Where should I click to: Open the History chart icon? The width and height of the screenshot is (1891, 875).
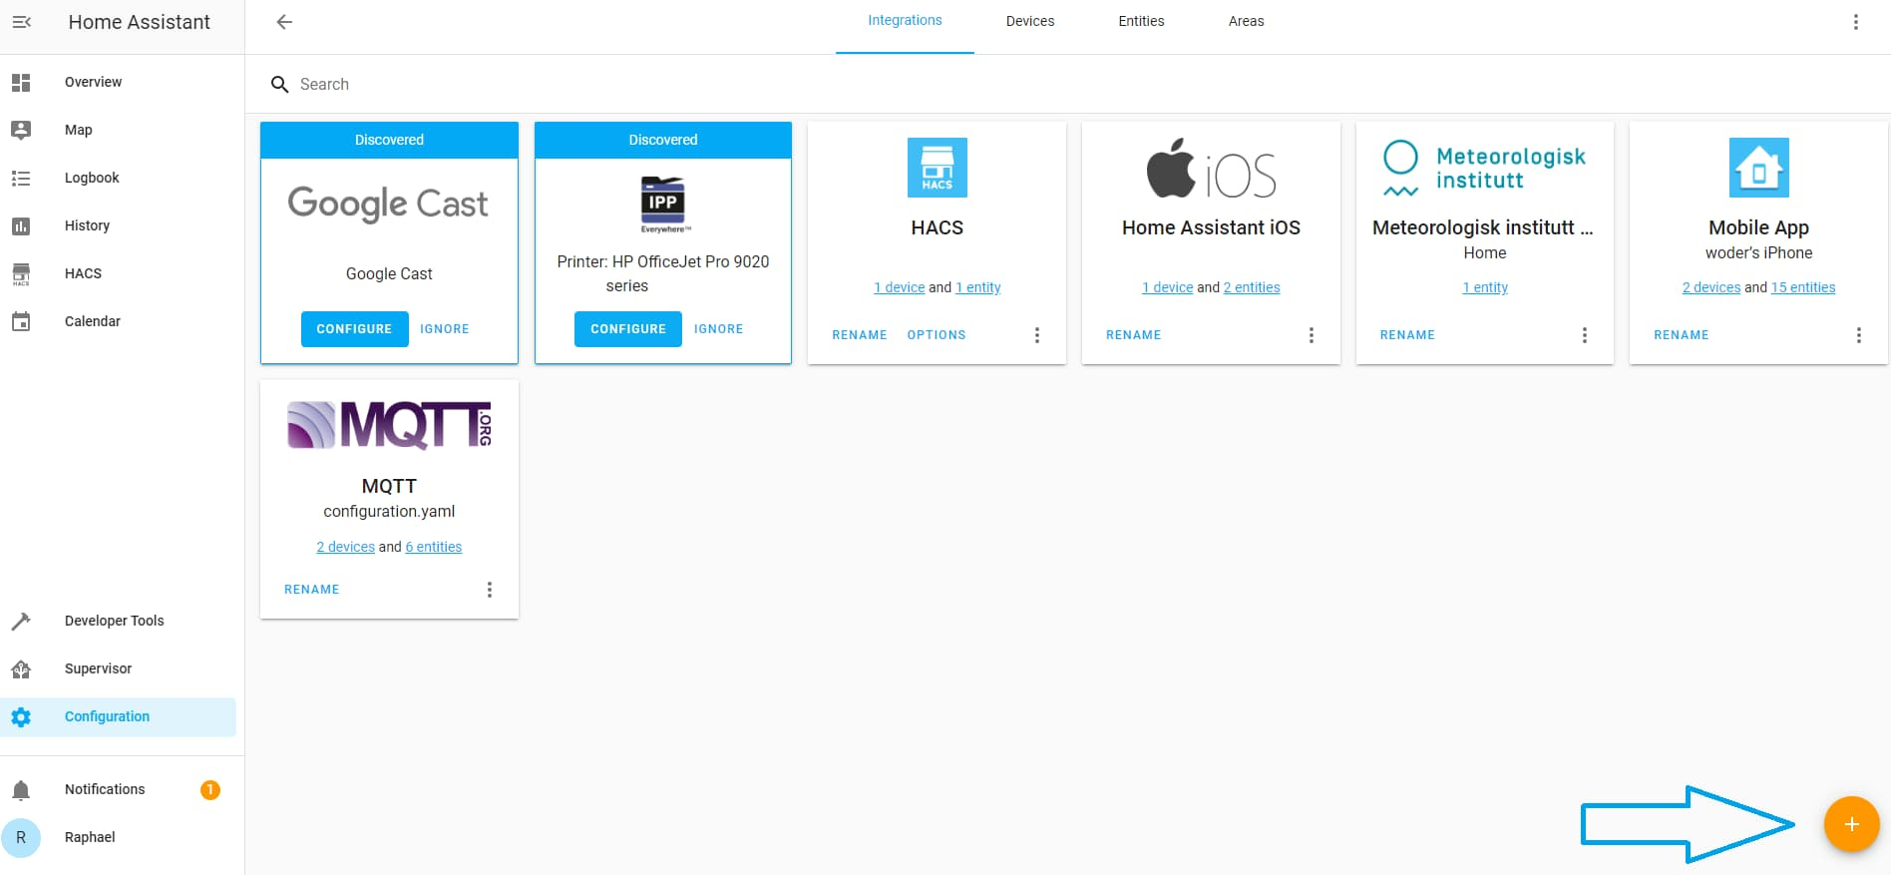(x=21, y=225)
